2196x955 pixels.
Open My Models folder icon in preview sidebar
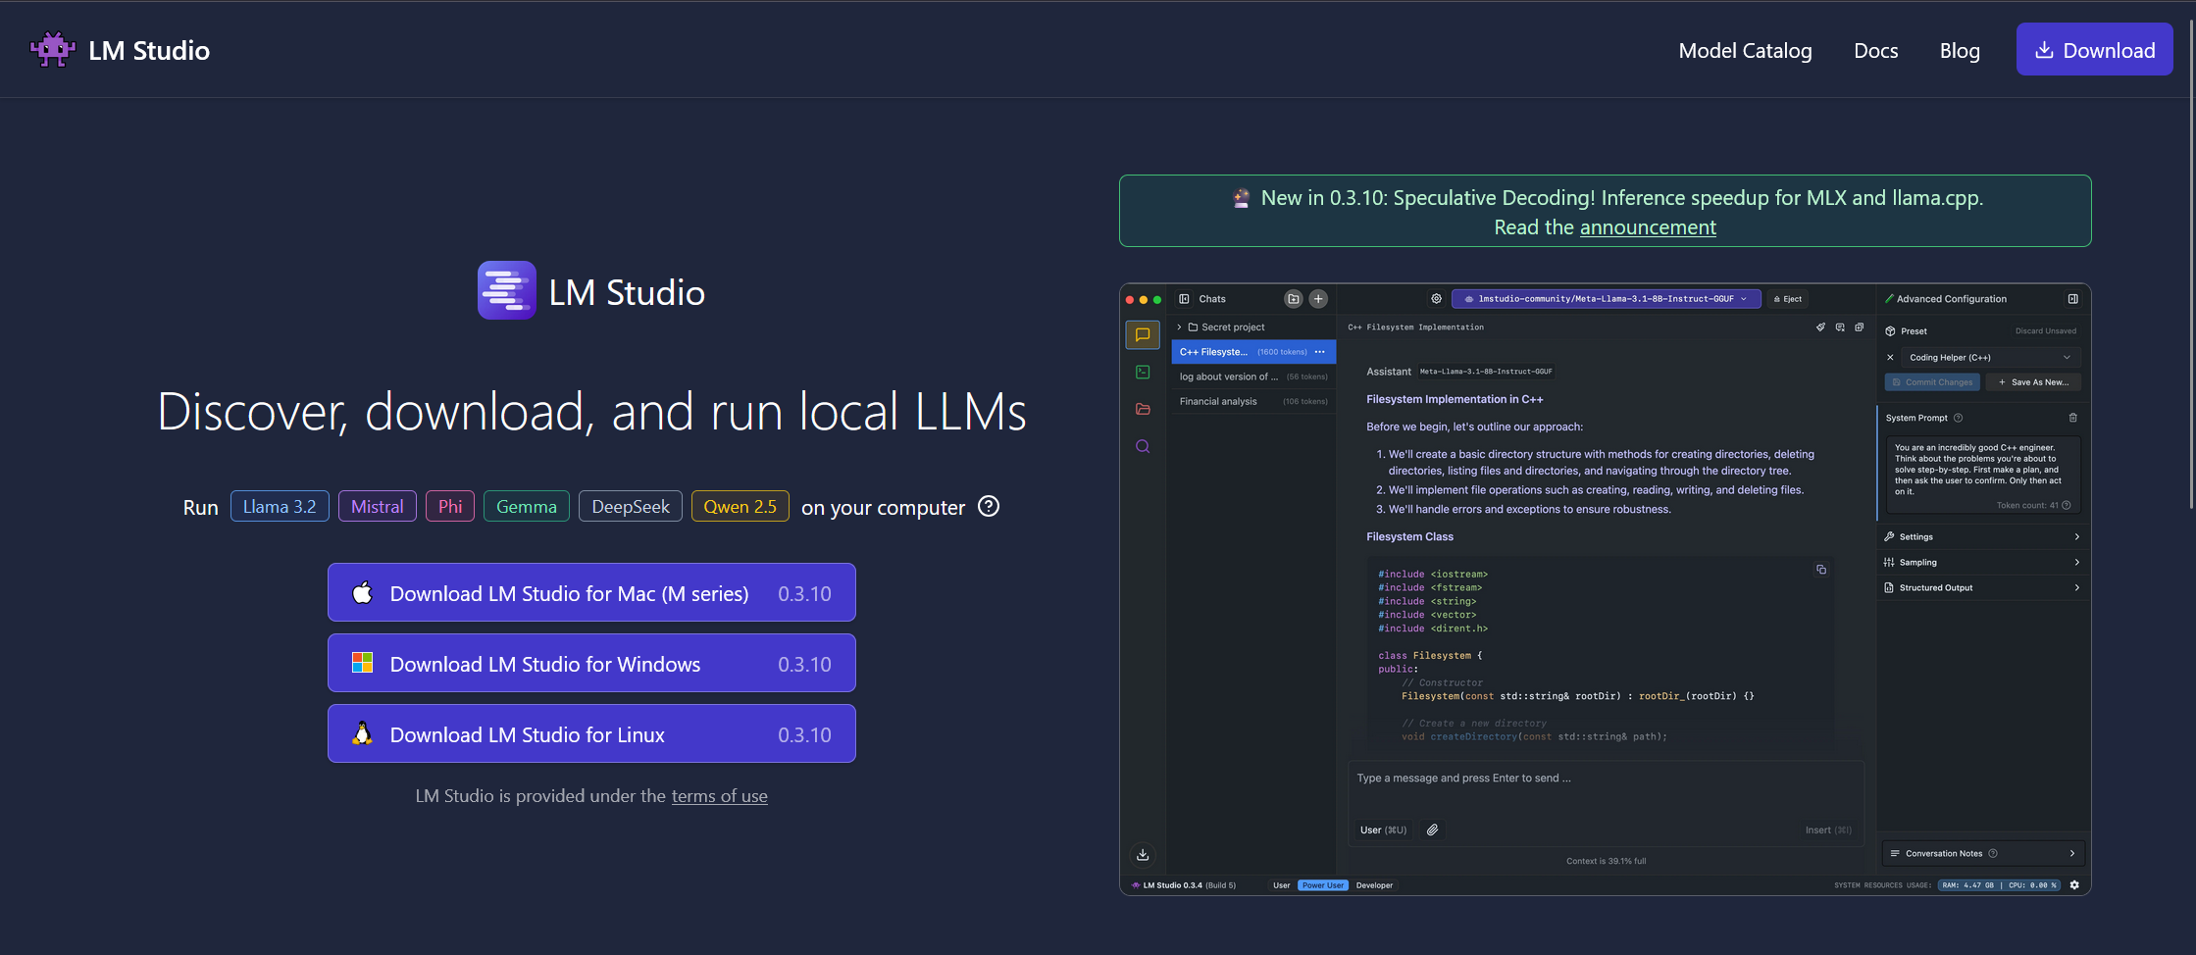(1143, 409)
